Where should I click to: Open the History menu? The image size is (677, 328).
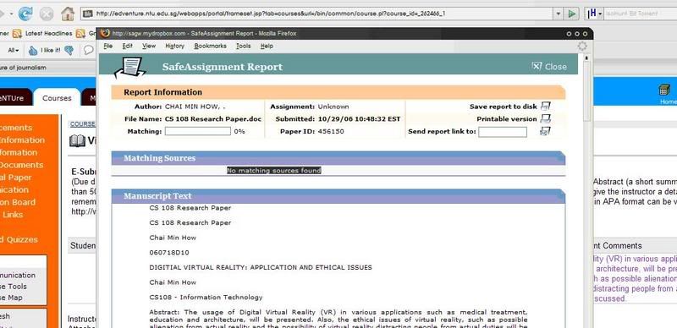[x=174, y=46]
